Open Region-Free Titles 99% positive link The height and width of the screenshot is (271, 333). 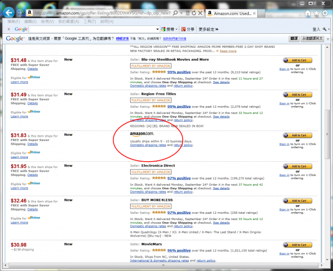pos(179,107)
